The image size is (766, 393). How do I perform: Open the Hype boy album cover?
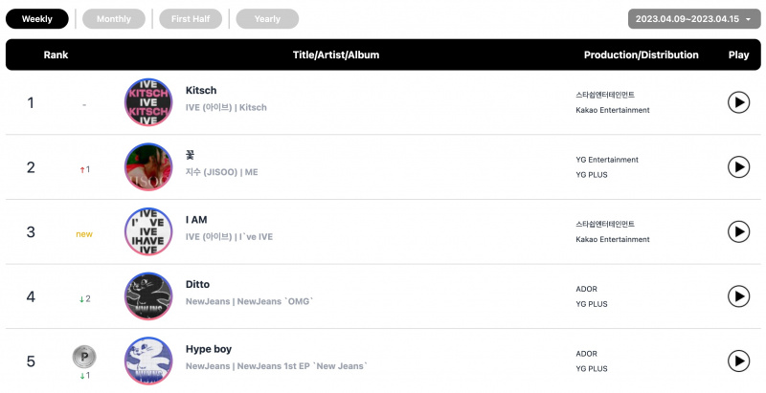click(148, 361)
